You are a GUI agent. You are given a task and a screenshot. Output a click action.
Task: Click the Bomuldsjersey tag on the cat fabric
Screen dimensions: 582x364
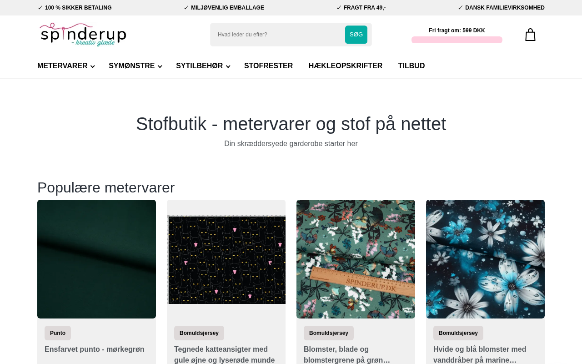(x=199, y=333)
